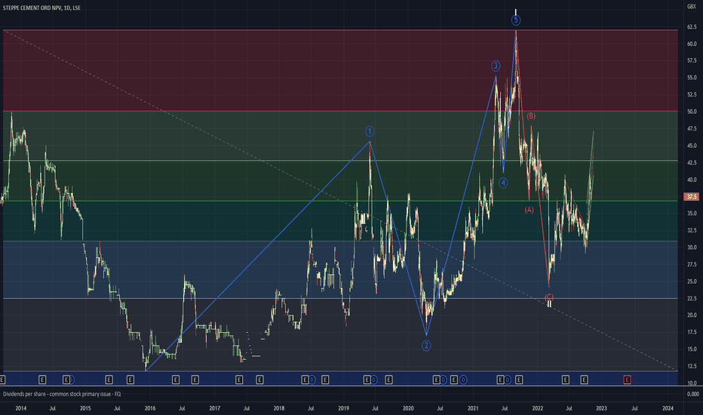Image resolution: width=703 pixels, height=415 pixels.
Task: Open the first 2022 earnings marker
Action: pos(566,380)
